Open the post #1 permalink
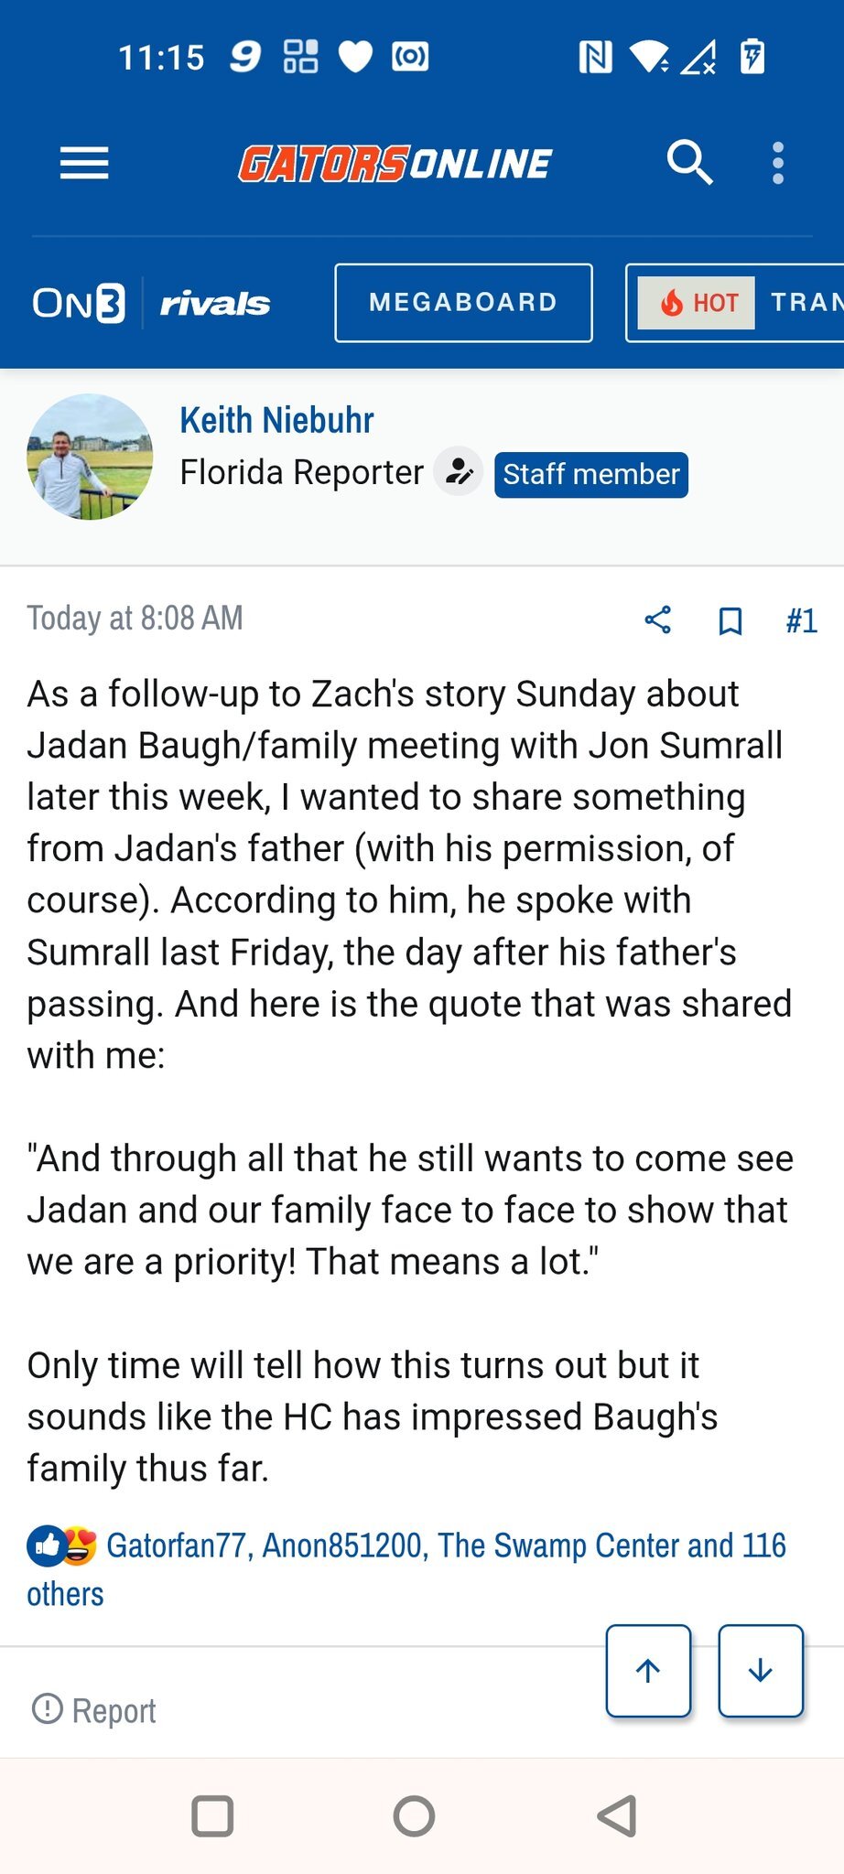 coord(801,620)
